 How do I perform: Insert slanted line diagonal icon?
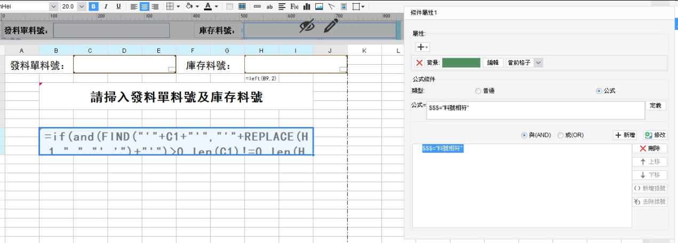331,6
